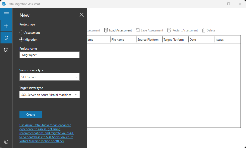Open the migrations database icon in sidebar

[x=6, y=50]
